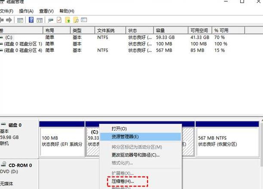Image resolution: width=263 pixels, height=189 pixels.
Task: Click the 85 MB free space cell
Action: [x=197, y=50]
